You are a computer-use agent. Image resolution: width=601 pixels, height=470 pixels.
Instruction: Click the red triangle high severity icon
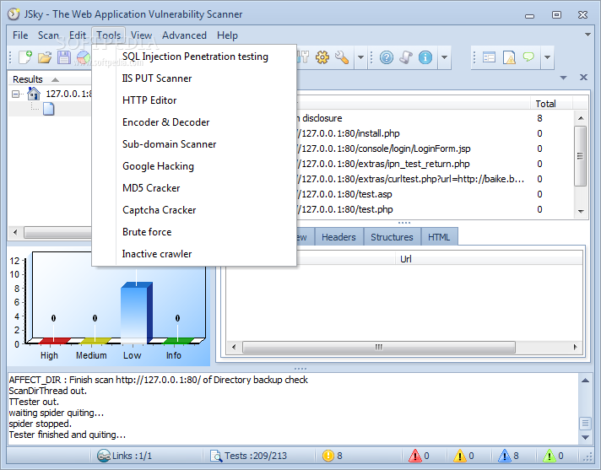pos(415,456)
